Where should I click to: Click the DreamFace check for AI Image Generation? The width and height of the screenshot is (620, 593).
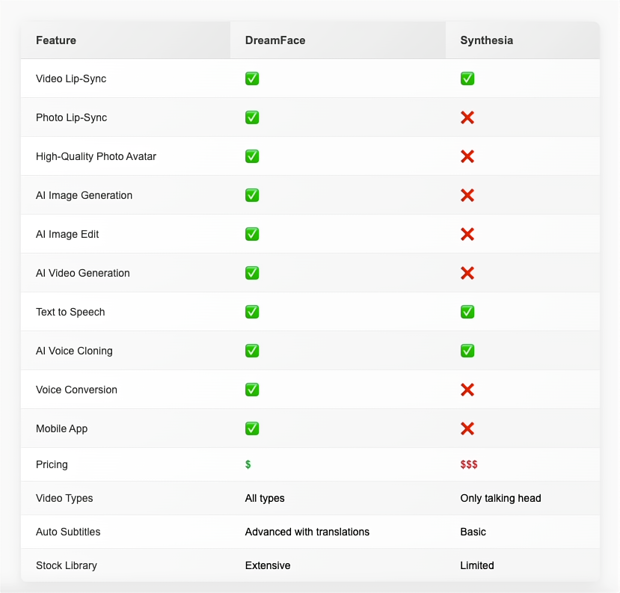coord(252,195)
